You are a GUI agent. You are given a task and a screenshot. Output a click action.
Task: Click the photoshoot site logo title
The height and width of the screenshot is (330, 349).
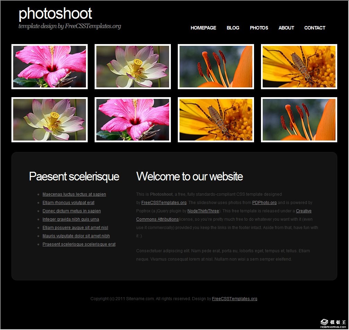[55, 14]
